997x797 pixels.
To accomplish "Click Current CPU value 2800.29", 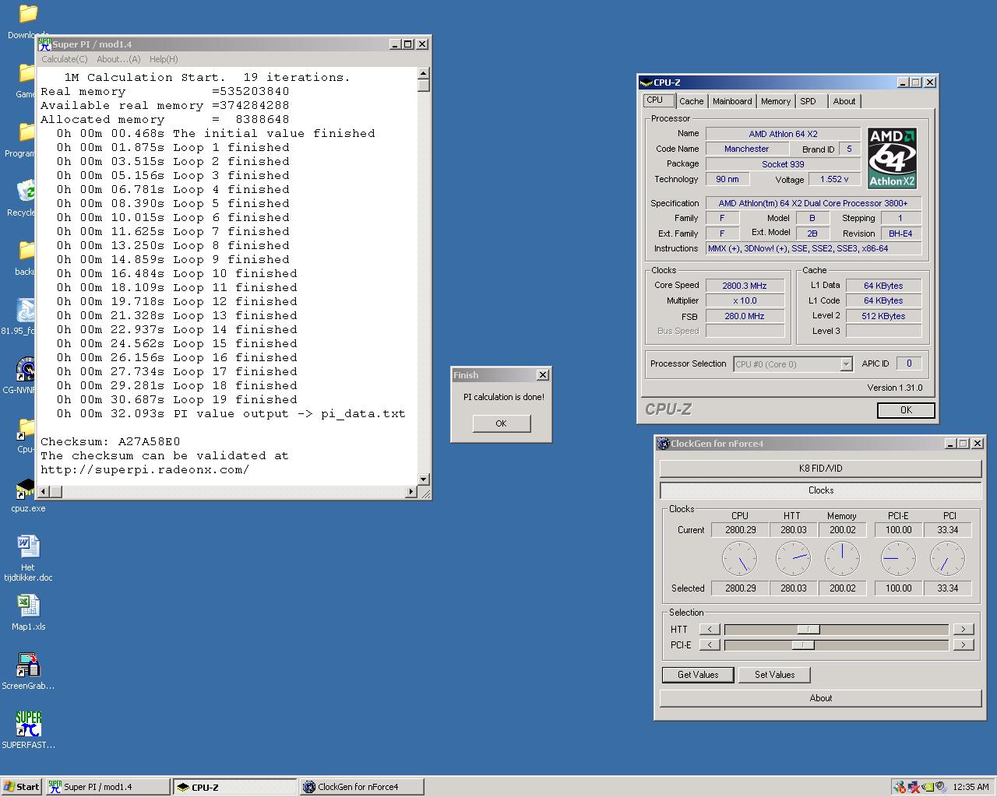I will (x=740, y=530).
